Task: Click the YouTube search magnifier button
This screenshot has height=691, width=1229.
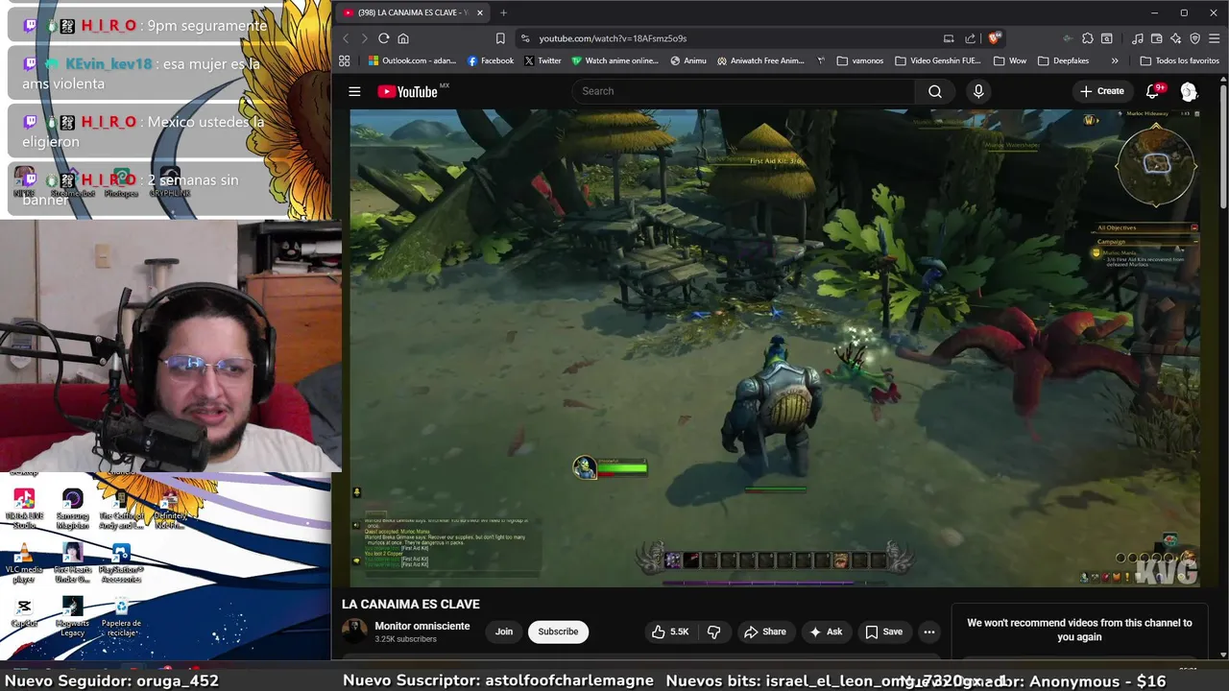Action: (x=934, y=91)
